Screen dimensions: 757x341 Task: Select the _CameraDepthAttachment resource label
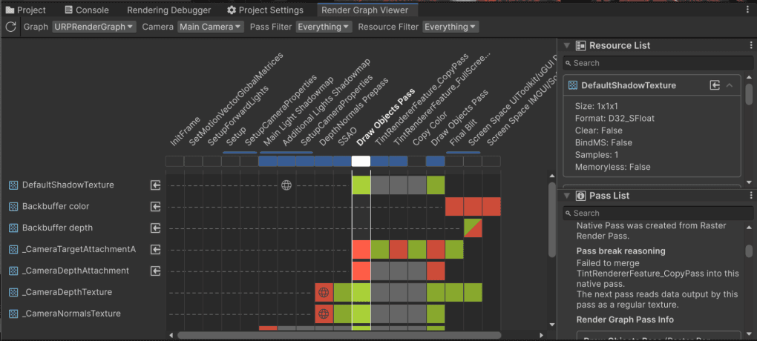(76, 271)
